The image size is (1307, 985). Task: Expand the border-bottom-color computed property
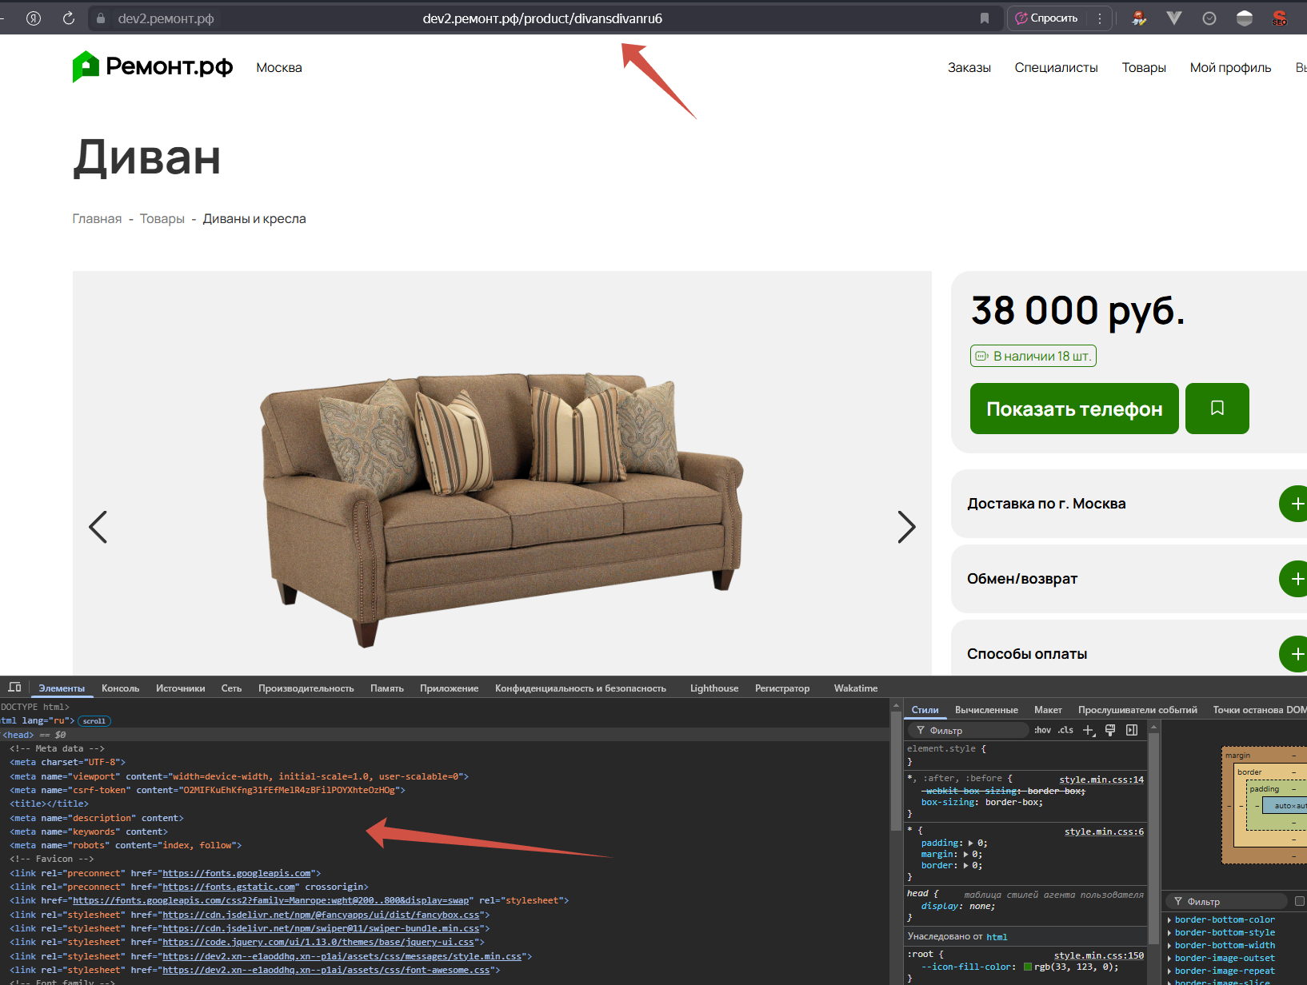point(1169,920)
